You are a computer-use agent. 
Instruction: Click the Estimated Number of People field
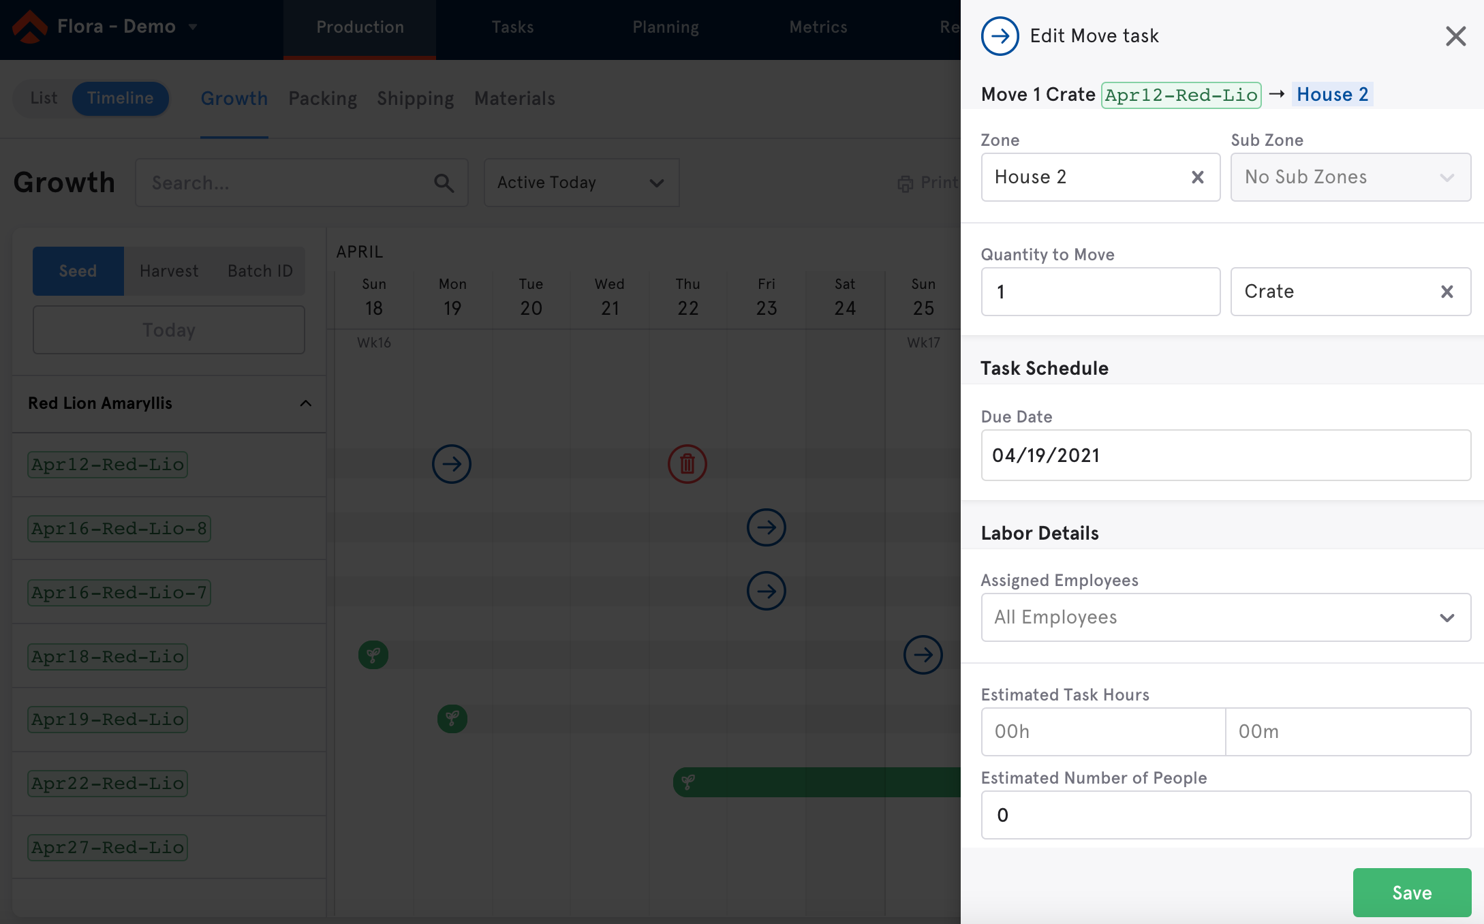(x=1226, y=815)
